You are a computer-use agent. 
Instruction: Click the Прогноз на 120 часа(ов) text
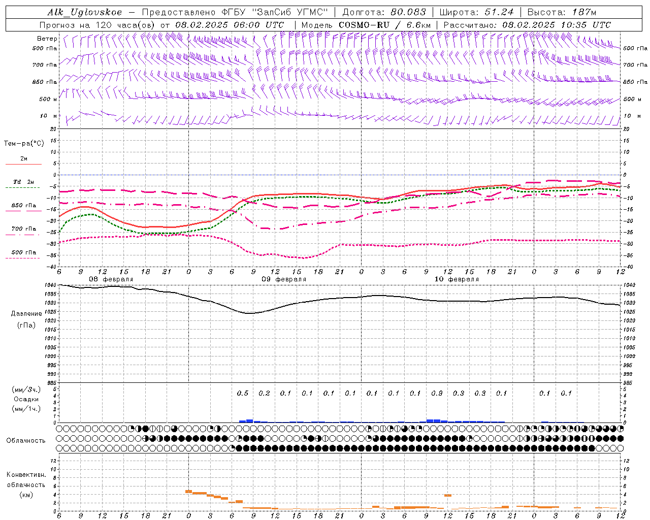point(97,25)
